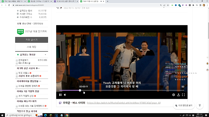Open the 이세돌 팬덤명 정하기 board

point(28,86)
